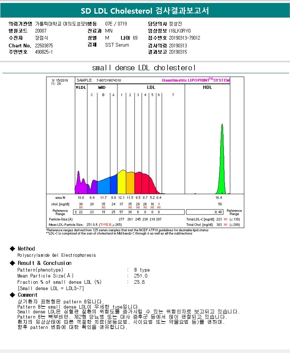Screen dimensions: 290x353
Task: Click Polyacrylamide Gel Electrophoresis text
Action: coord(56,255)
